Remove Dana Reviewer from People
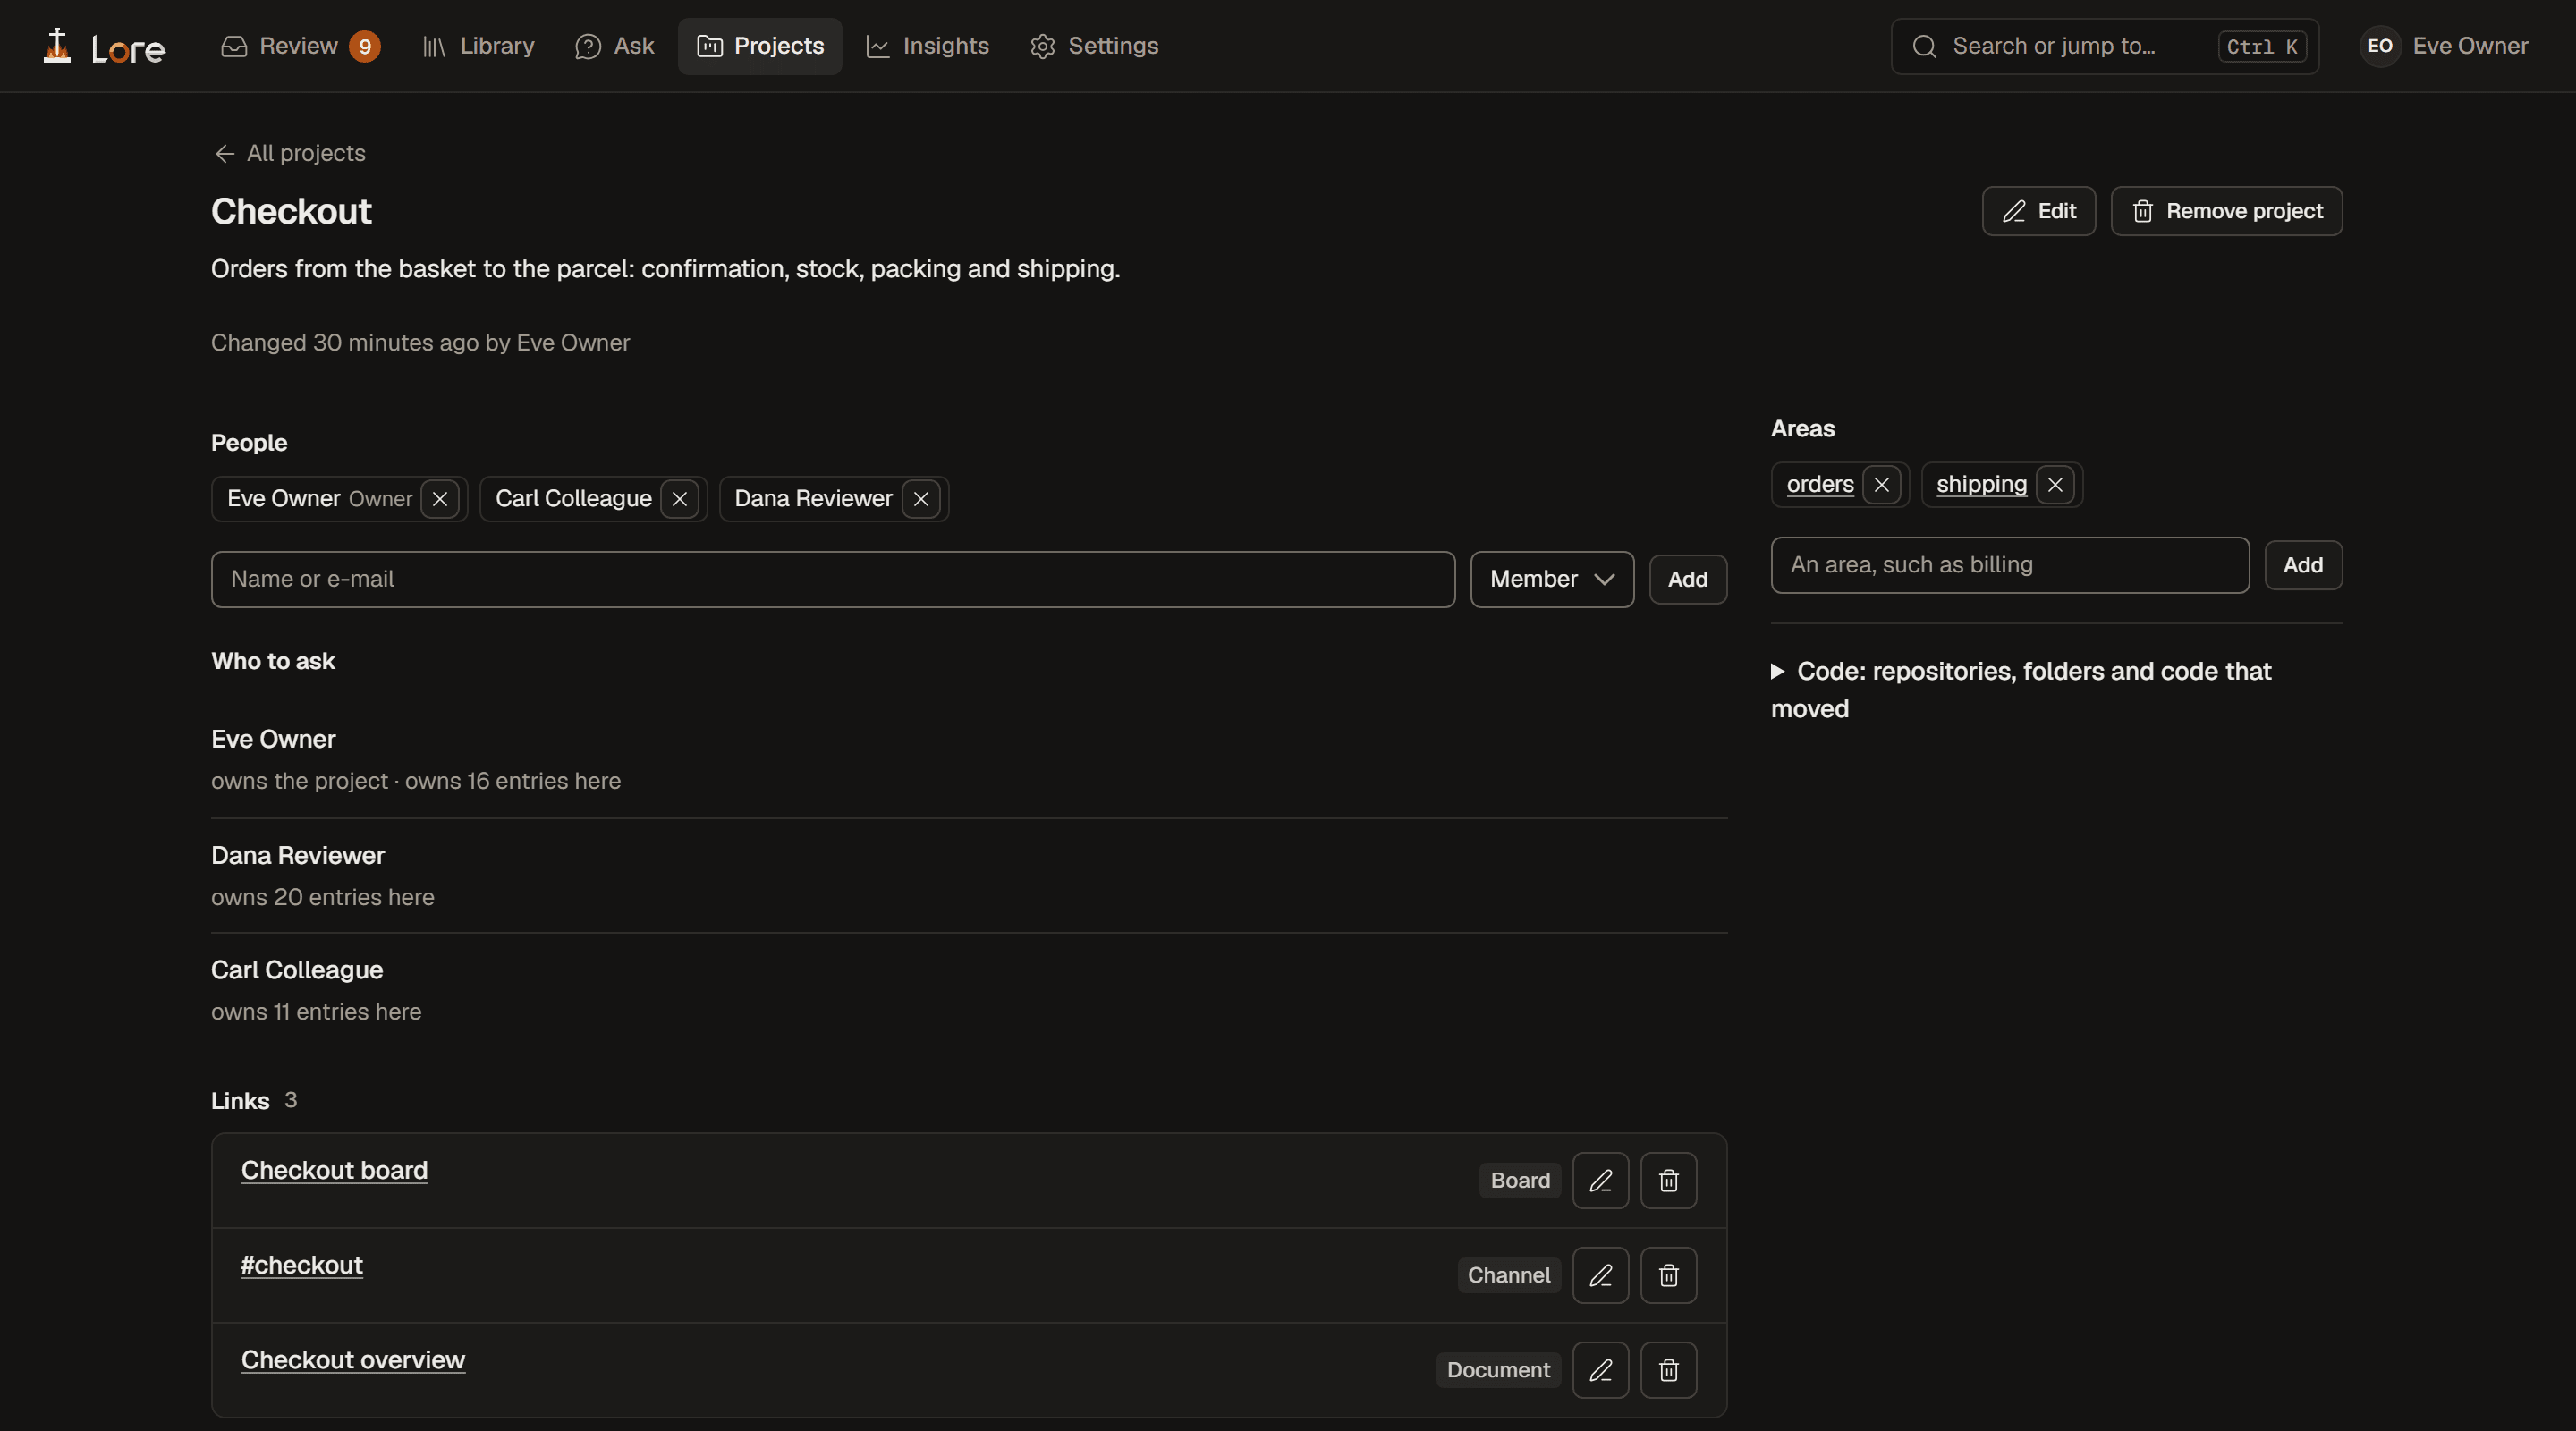The width and height of the screenshot is (2576, 1431). (921, 499)
